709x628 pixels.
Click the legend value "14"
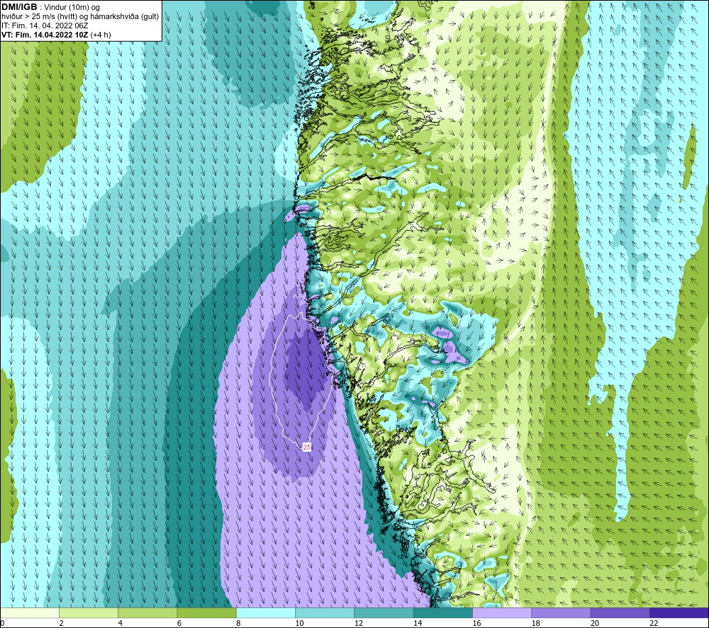[418, 623]
